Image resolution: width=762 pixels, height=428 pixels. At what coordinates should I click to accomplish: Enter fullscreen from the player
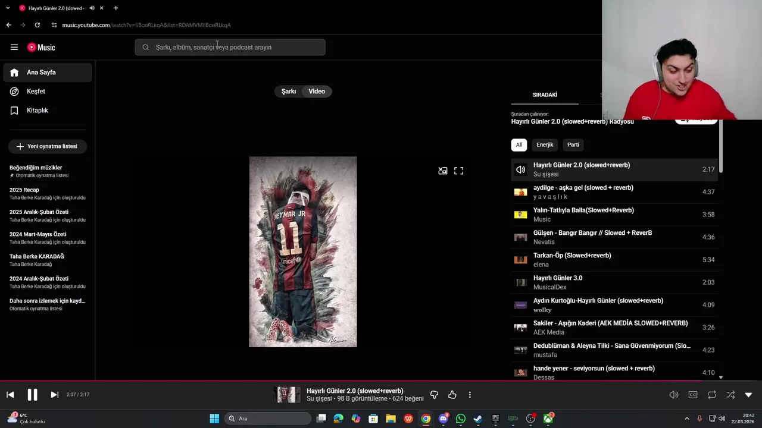[x=459, y=171]
